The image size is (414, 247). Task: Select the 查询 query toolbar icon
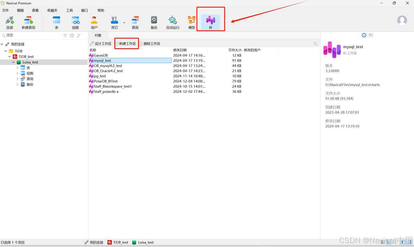tap(135, 23)
